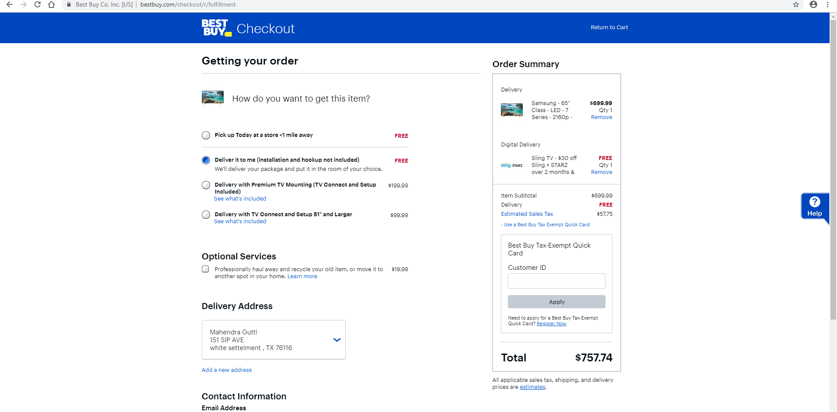The width and height of the screenshot is (837, 412).
Task: Check the haul away and recycle service box
Action: click(205, 269)
